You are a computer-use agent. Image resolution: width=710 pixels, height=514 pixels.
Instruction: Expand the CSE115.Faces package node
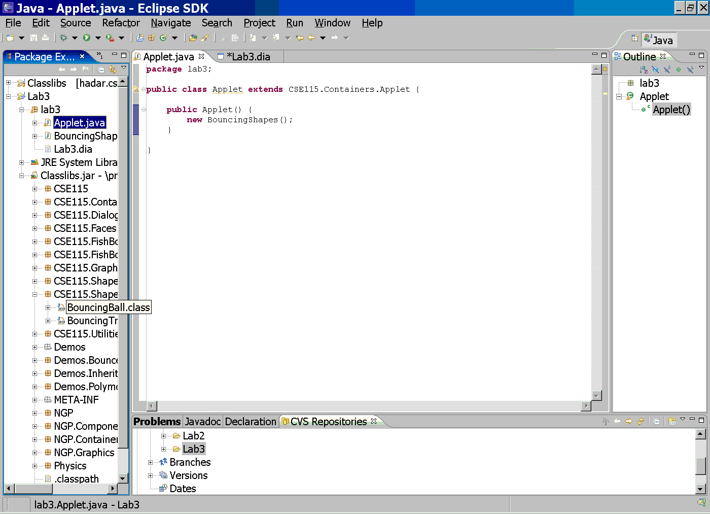click(35, 228)
